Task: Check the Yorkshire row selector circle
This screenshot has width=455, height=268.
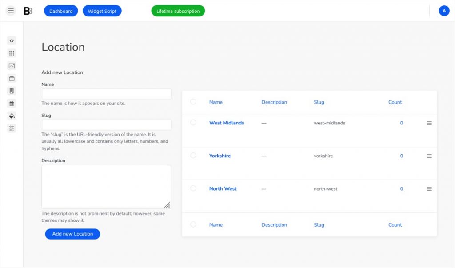Action: 193,156
